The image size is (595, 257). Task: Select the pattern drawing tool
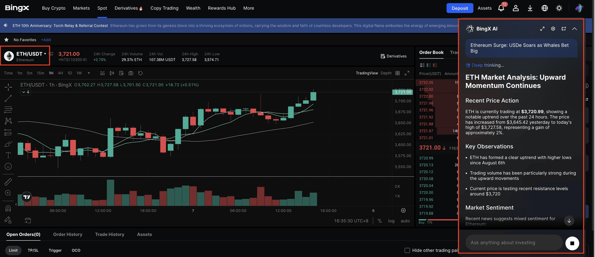(8, 121)
